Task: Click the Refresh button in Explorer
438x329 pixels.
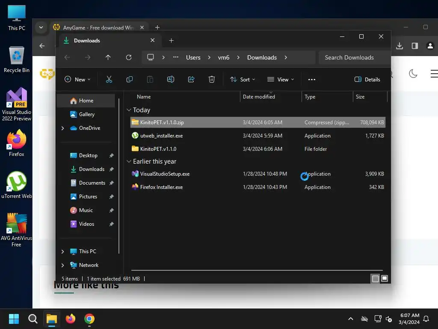Action: point(128,57)
